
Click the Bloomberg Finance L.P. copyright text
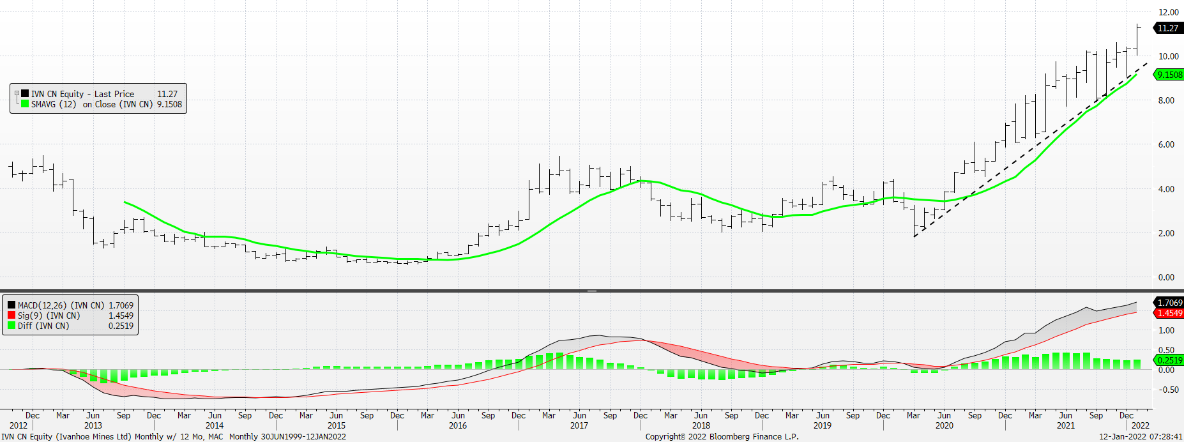[x=722, y=437]
